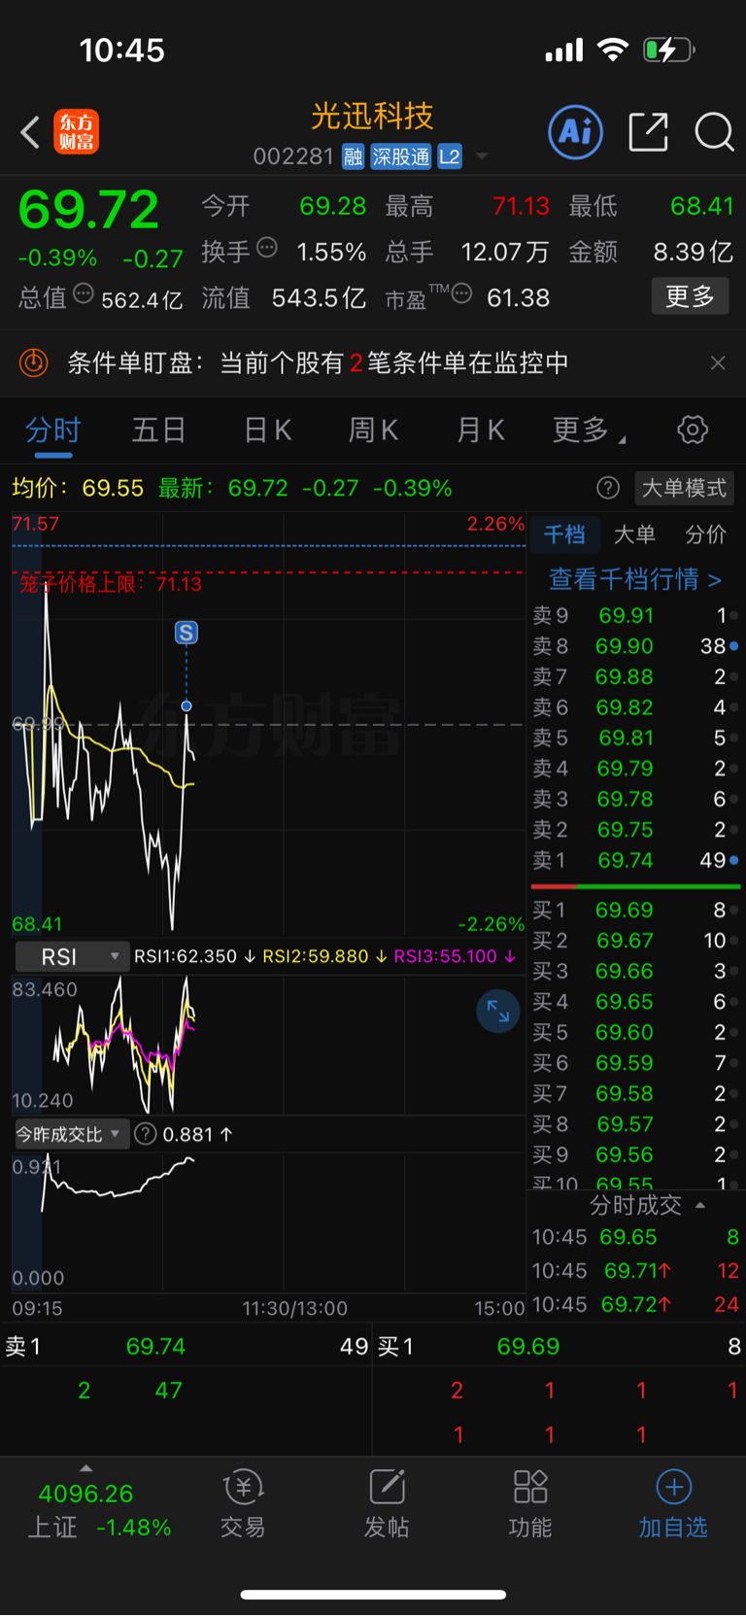Viewport: 746px width, 1616px height.
Task: Expand 上证 index bar arrow
Action: pyautogui.click(x=85, y=1468)
